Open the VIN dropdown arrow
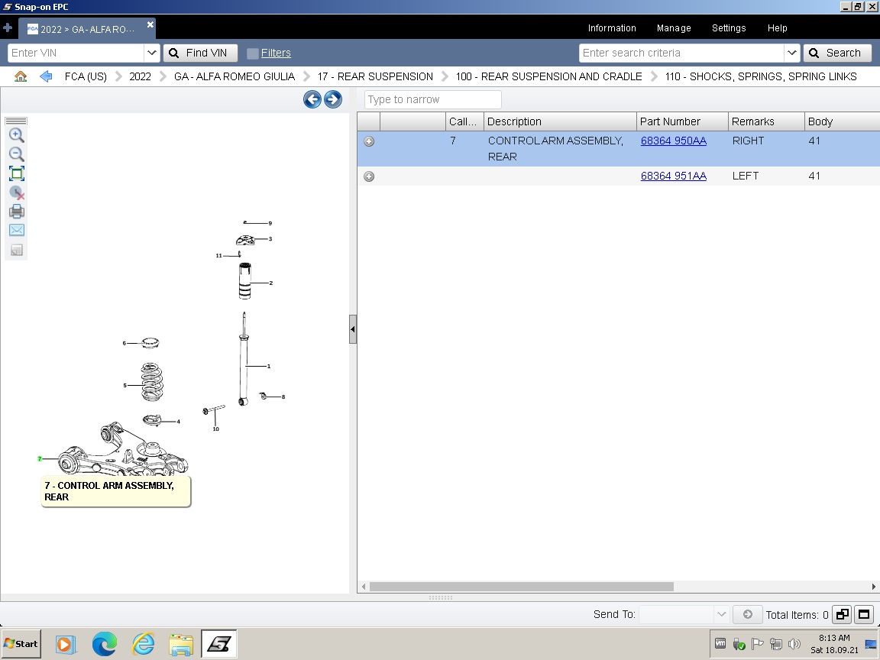Viewport: 880px width, 660px height. pos(151,53)
